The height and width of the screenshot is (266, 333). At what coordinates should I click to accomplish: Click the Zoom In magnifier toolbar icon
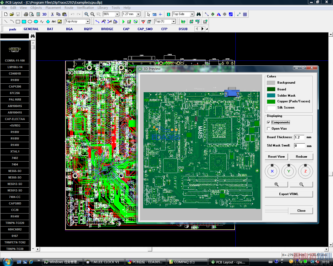86,14
